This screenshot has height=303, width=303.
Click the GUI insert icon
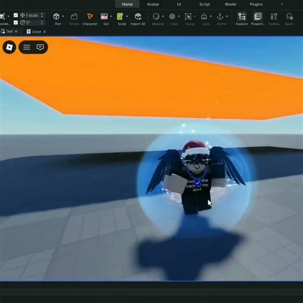pyautogui.click(x=104, y=16)
